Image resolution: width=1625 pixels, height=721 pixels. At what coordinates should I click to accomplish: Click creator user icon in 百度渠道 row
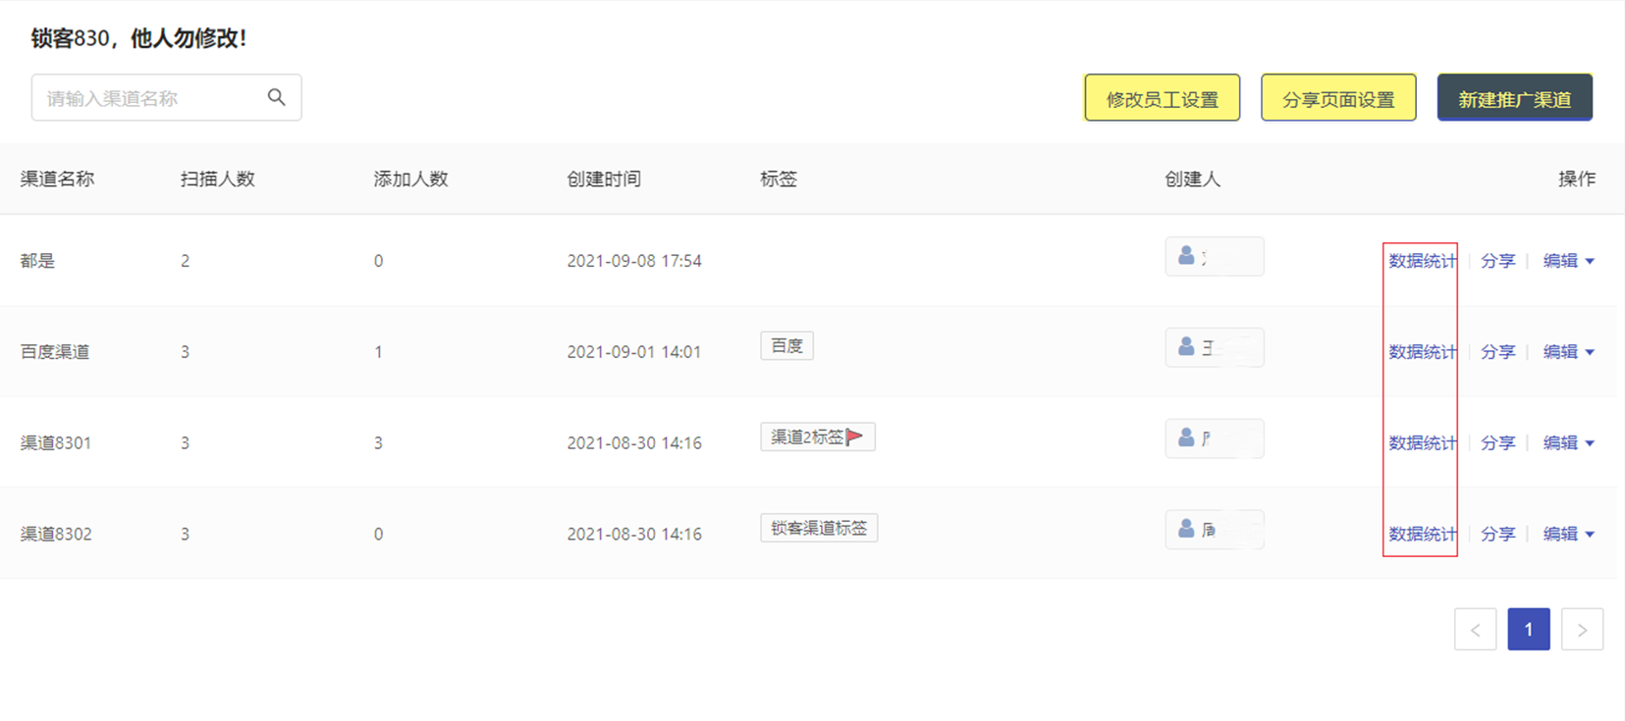(x=1186, y=347)
